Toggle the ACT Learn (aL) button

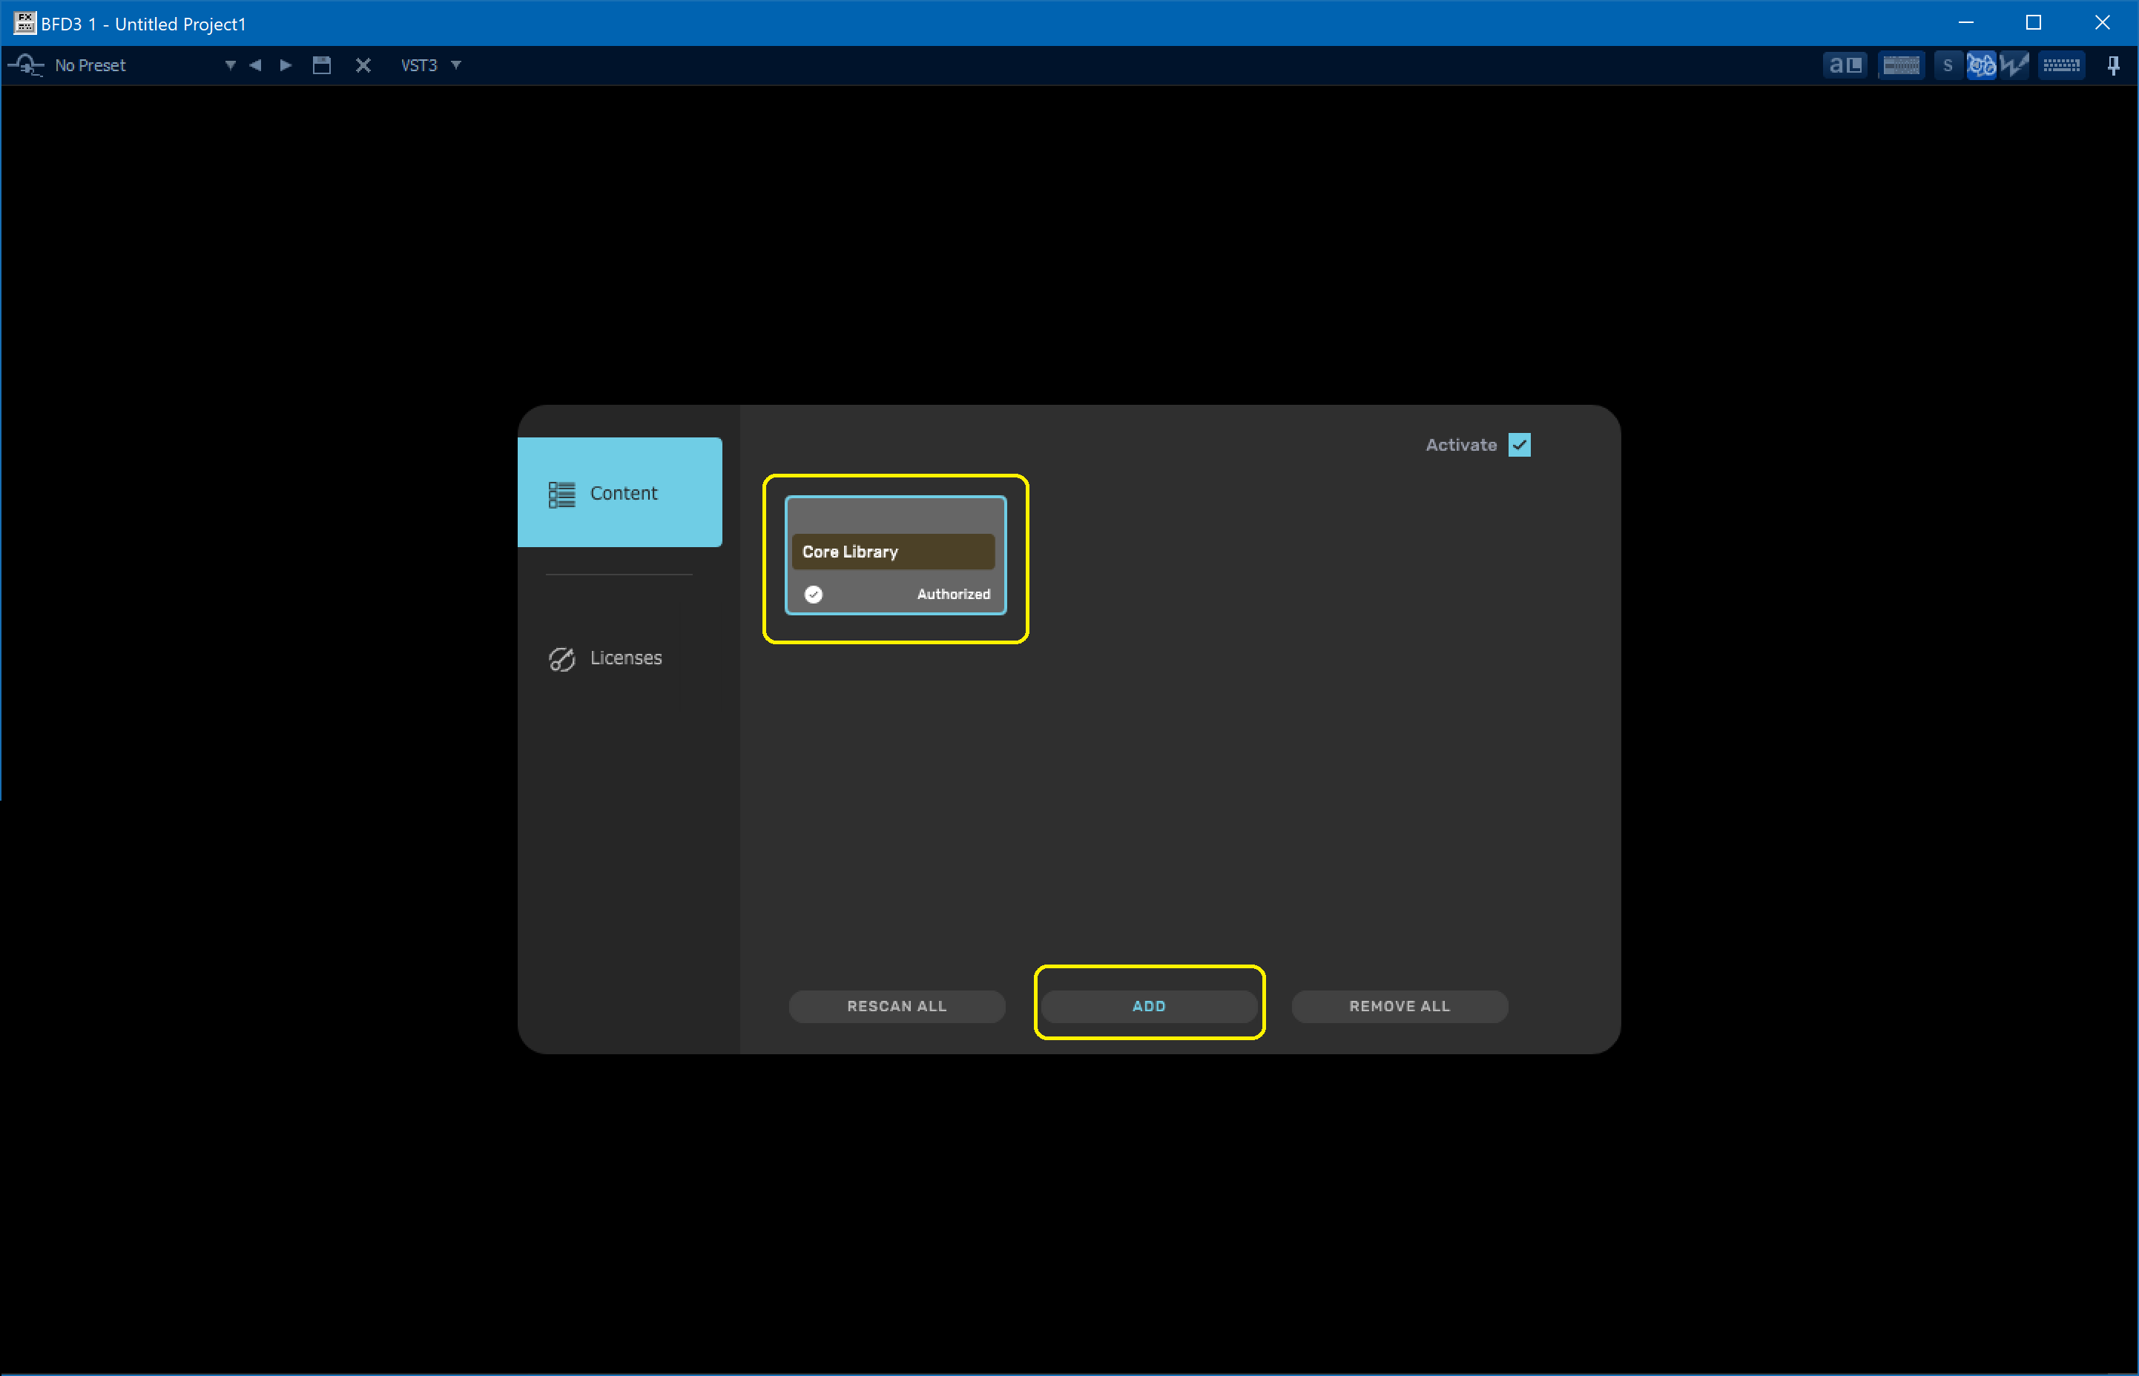(x=1845, y=65)
